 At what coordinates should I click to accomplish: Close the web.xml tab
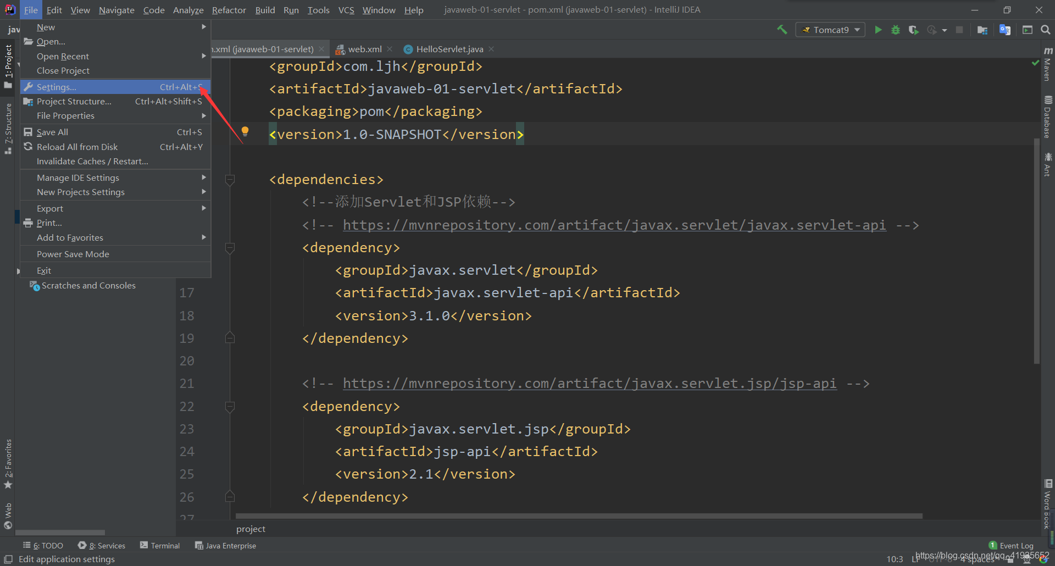pyautogui.click(x=390, y=49)
